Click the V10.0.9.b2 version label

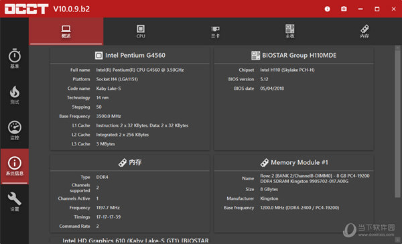click(72, 9)
